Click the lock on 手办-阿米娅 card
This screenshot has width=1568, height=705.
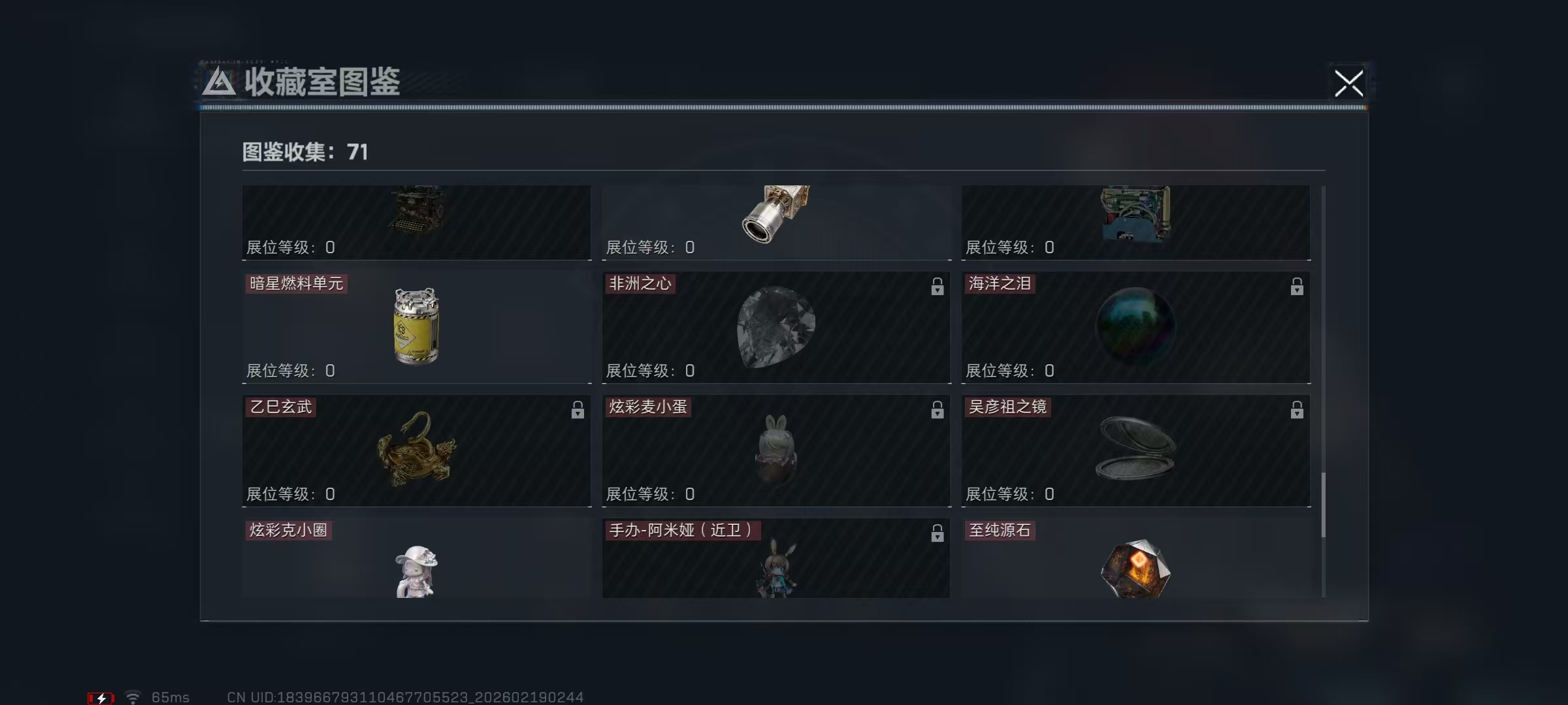(938, 533)
